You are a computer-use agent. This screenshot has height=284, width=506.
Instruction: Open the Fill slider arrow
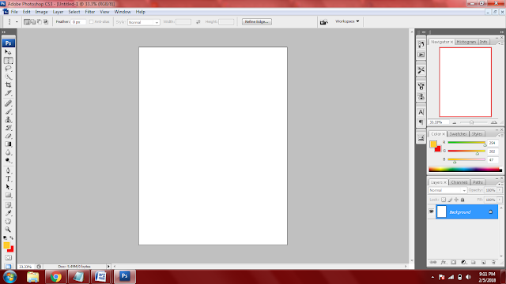pyautogui.click(x=500, y=200)
